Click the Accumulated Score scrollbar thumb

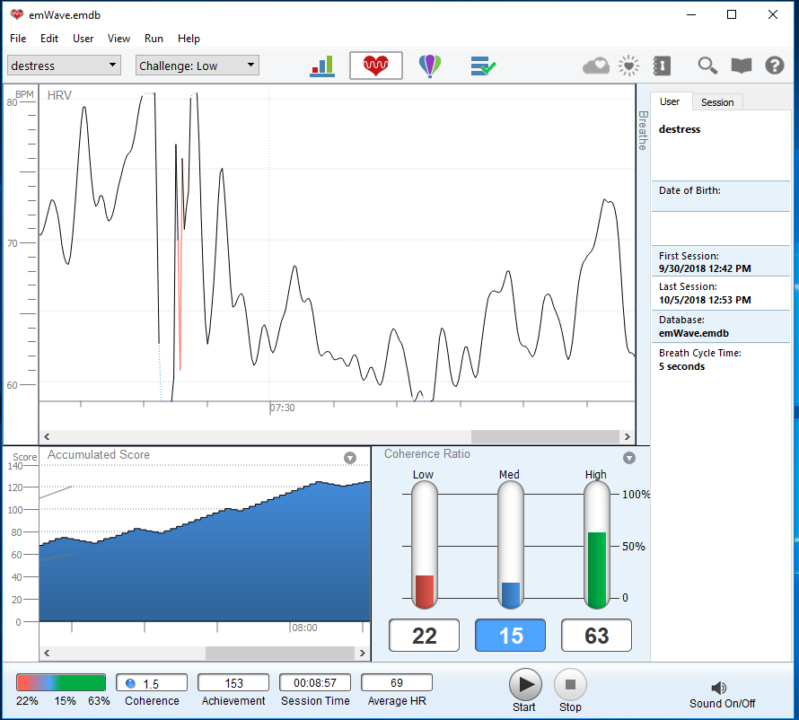pyautogui.click(x=280, y=653)
